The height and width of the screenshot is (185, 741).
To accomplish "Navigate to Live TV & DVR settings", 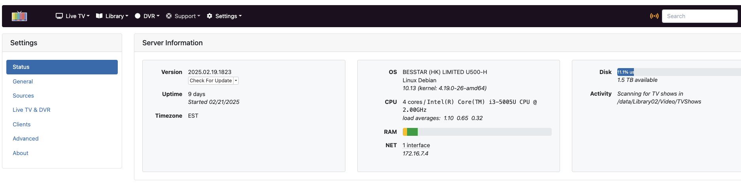I will click(x=32, y=110).
